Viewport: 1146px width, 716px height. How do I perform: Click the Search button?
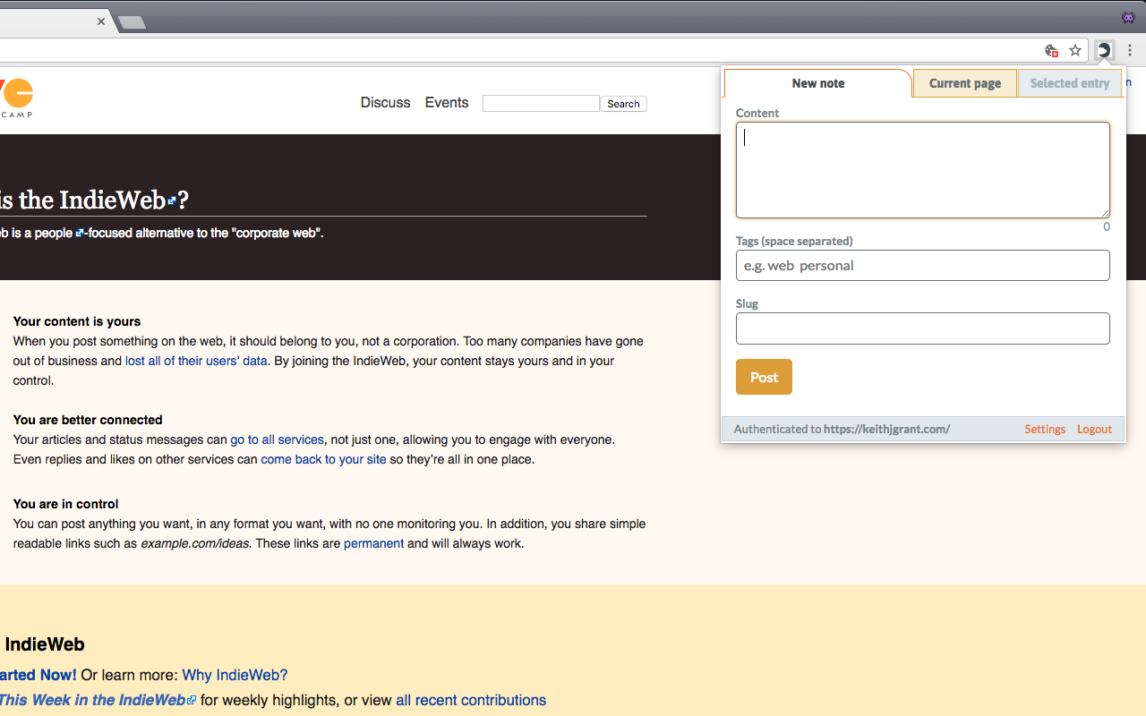[623, 104]
